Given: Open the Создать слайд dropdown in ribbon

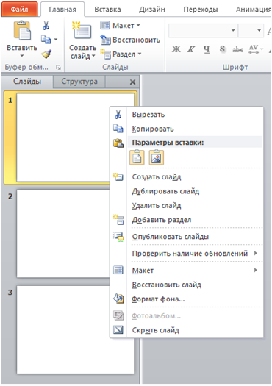Looking at the screenshot, I should click(93, 56).
